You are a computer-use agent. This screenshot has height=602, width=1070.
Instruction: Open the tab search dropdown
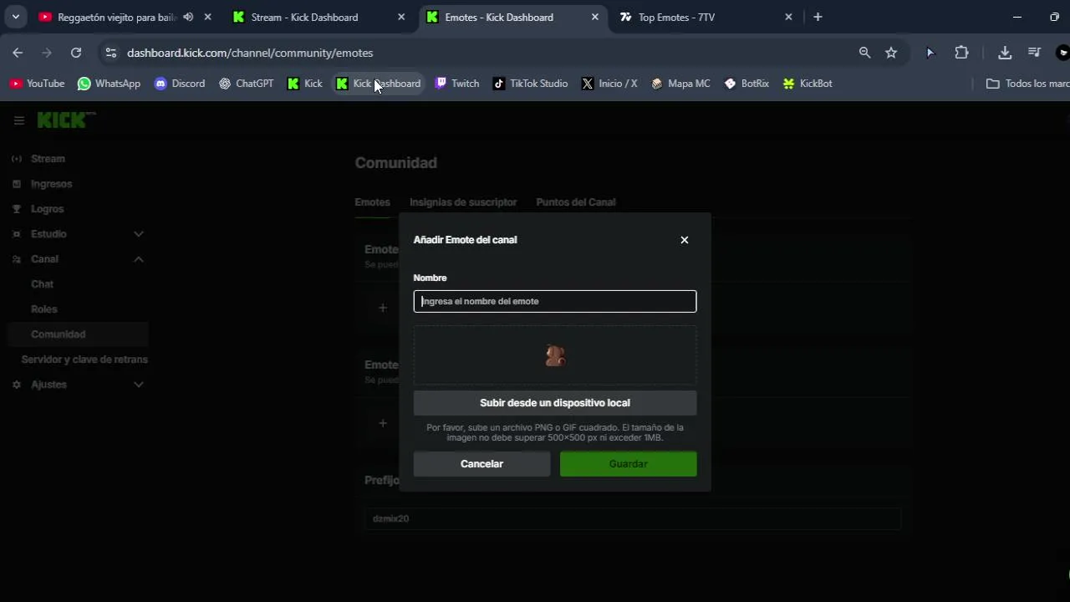tap(15, 17)
